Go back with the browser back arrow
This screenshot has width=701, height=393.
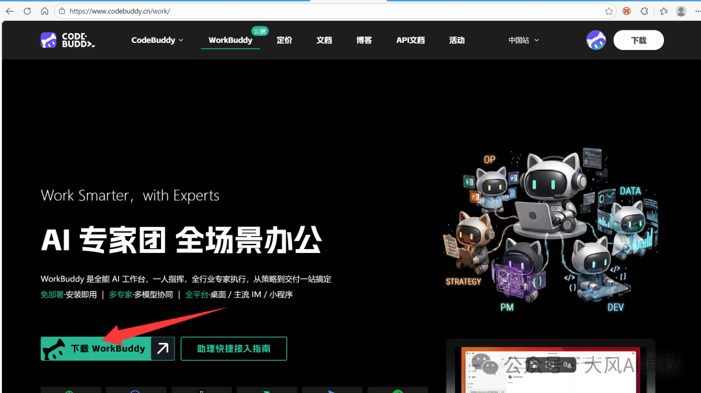coord(9,11)
